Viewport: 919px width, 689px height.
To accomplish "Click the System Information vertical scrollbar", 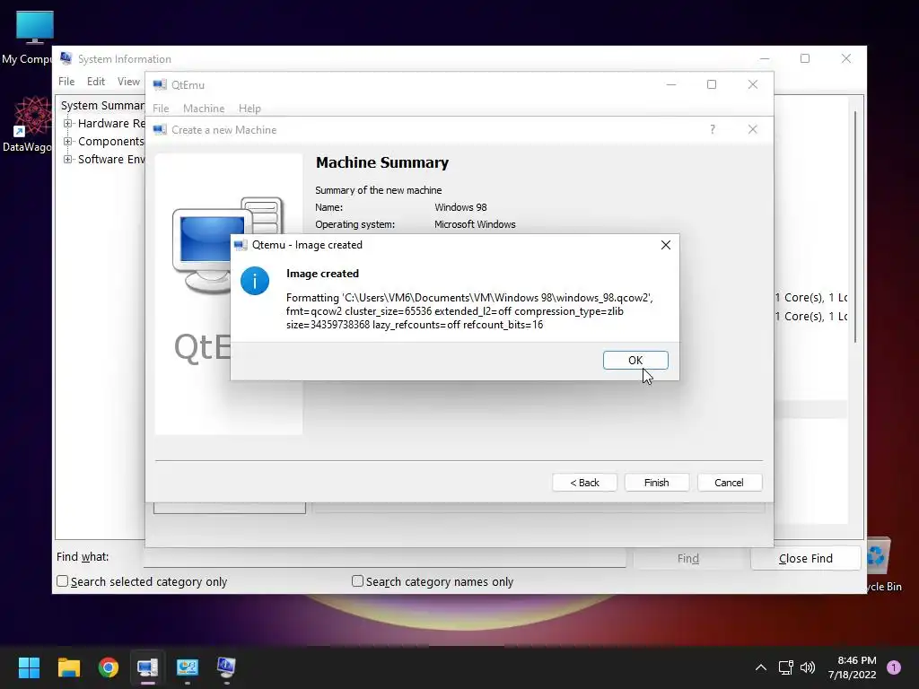I will point(855,227).
